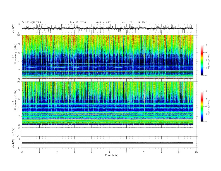Click time-axis tick label "0" at bottom
This screenshot has height=171, width=221.
[22, 152]
